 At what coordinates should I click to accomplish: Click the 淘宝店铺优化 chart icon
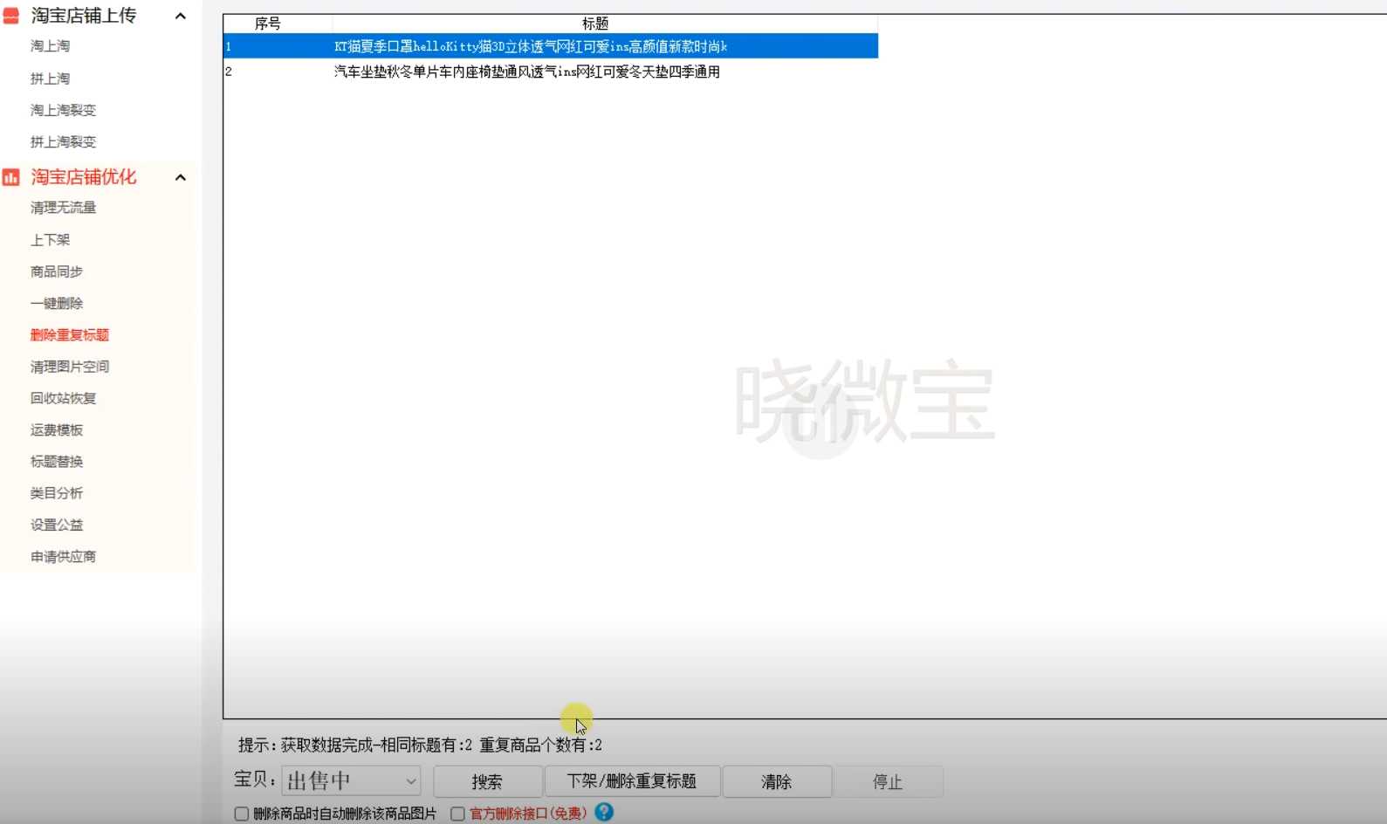(11, 177)
